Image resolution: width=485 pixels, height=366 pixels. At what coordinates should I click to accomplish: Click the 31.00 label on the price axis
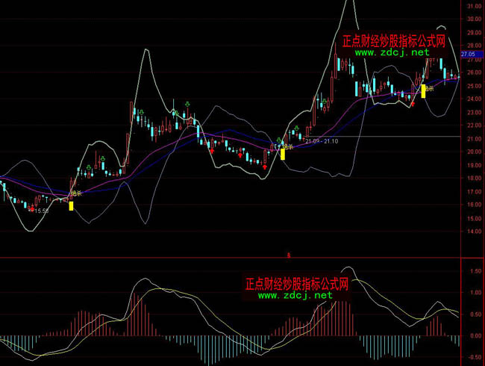pos(472,7)
